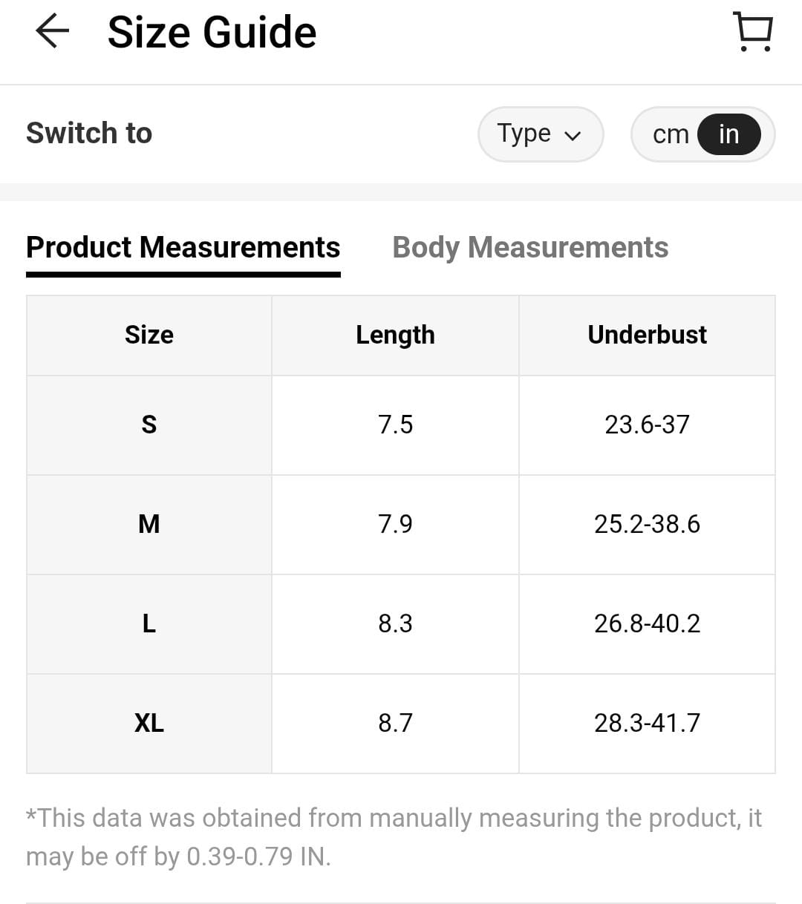Click the Size Guide page title

pos(212,33)
